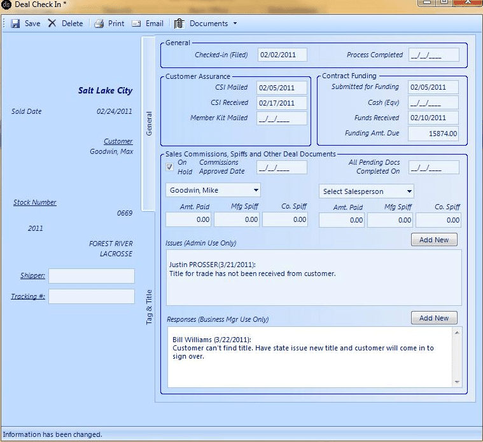Click Responses scrollbar up arrow
Screen dimensions: 483x442
pos(457,333)
